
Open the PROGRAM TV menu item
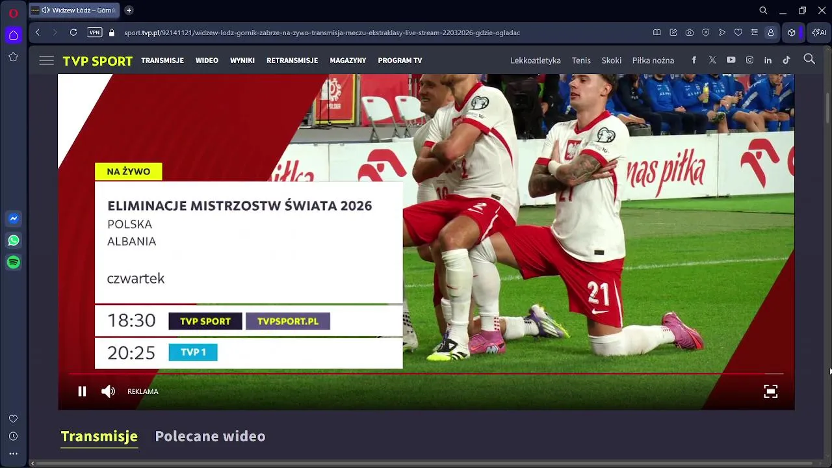point(400,60)
